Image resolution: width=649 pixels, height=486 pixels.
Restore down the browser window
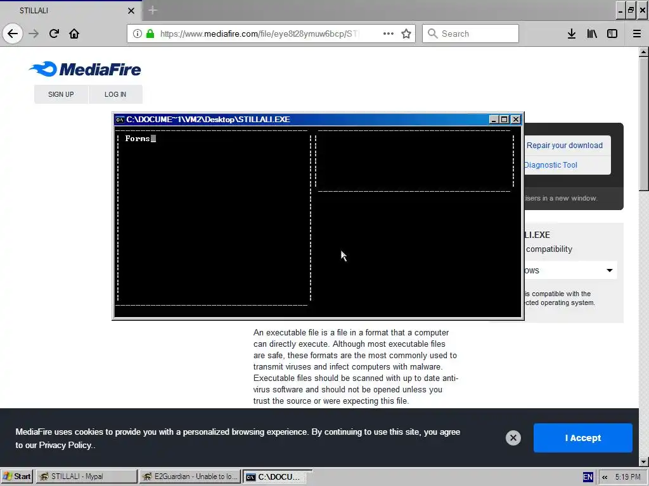[x=631, y=10]
